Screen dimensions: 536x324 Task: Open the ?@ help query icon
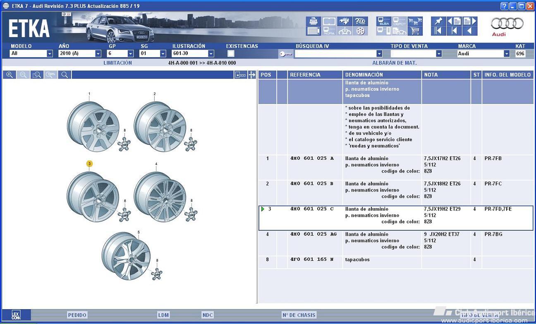(x=360, y=21)
